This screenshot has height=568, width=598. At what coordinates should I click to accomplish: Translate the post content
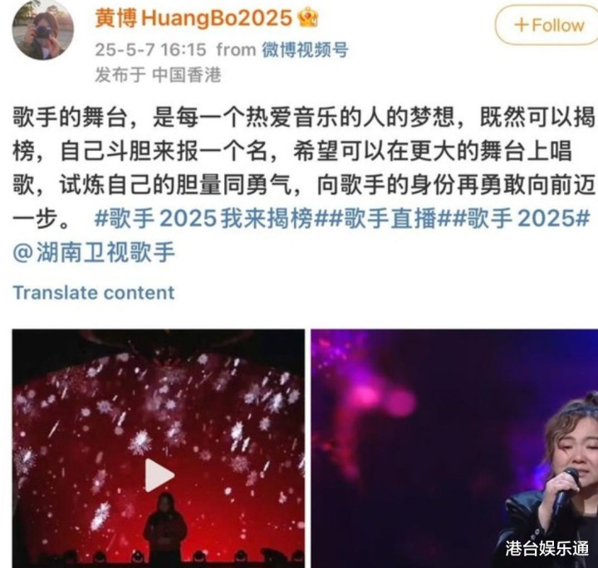click(93, 293)
